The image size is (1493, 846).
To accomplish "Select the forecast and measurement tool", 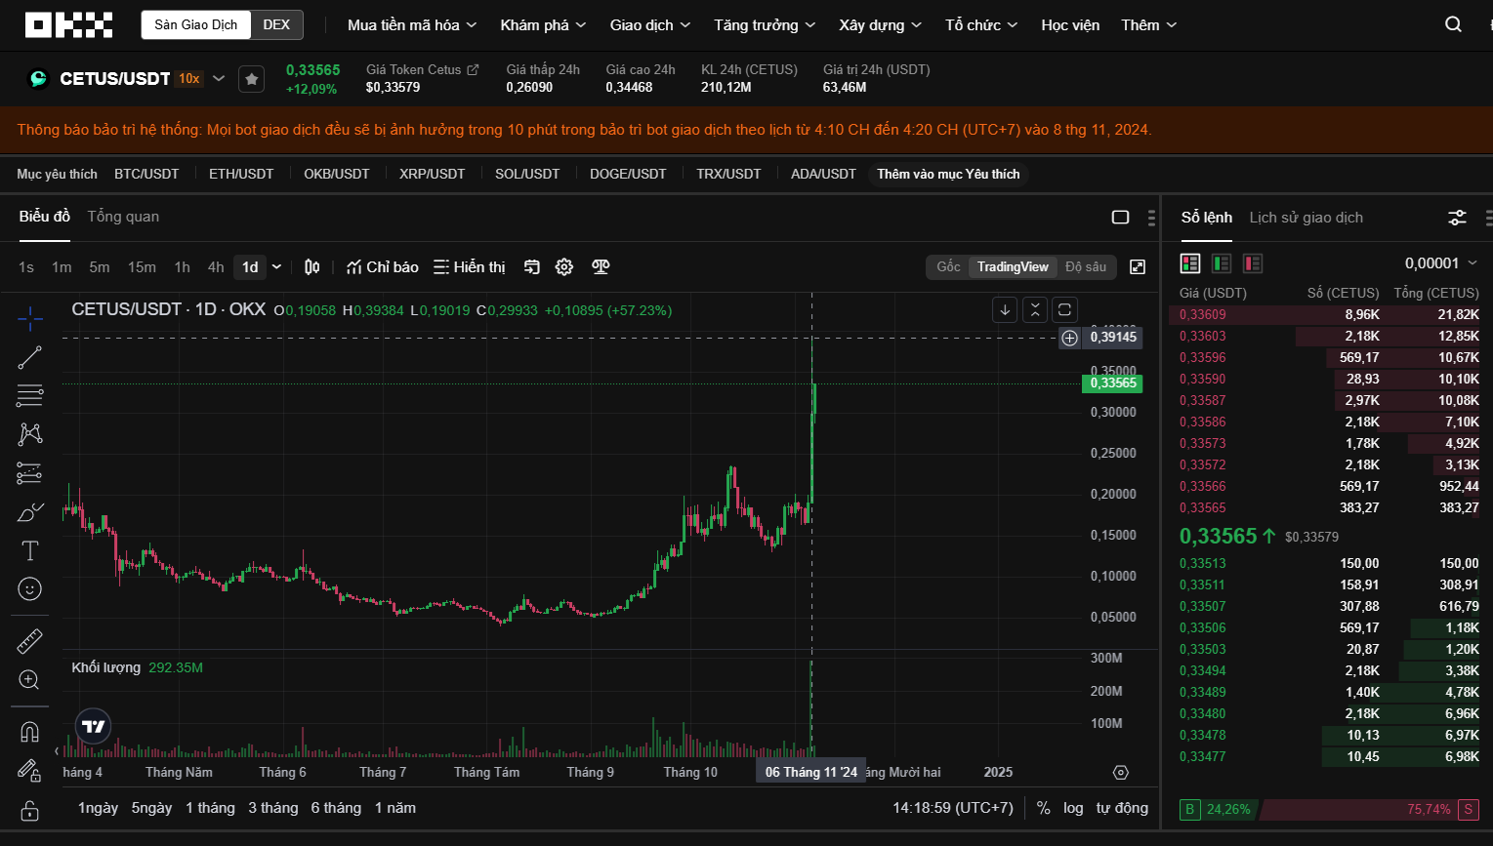I will [30, 472].
